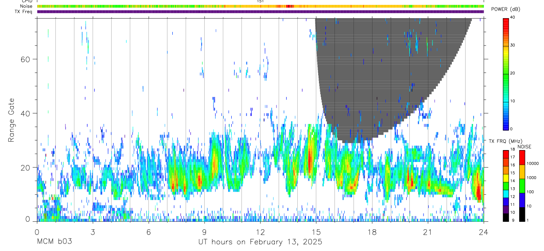Click the 151 CPID value label

click(x=260, y=1)
